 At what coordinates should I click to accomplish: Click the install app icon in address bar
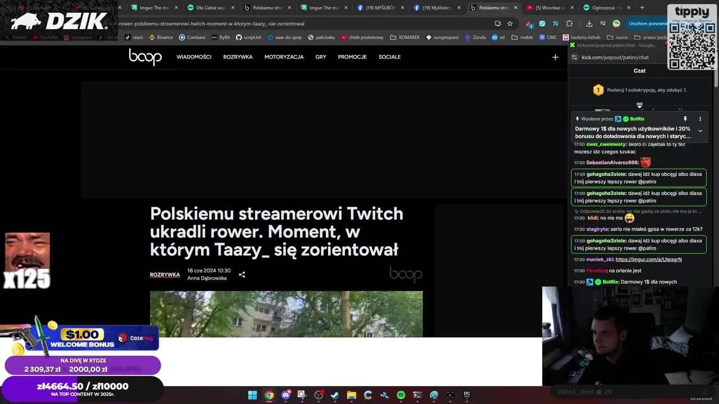(x=498, y=24)
